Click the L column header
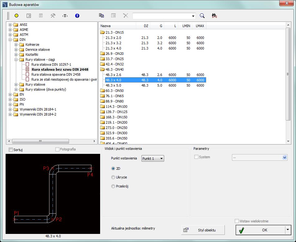Viewport: 296px width, 242px height. (171, 26)
